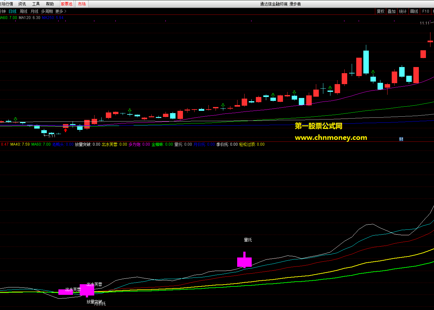Click the 出水芙蓉: 0.00 label
Image resolution: width=434 pixels, height=310 pixels.
pos(114,144)
